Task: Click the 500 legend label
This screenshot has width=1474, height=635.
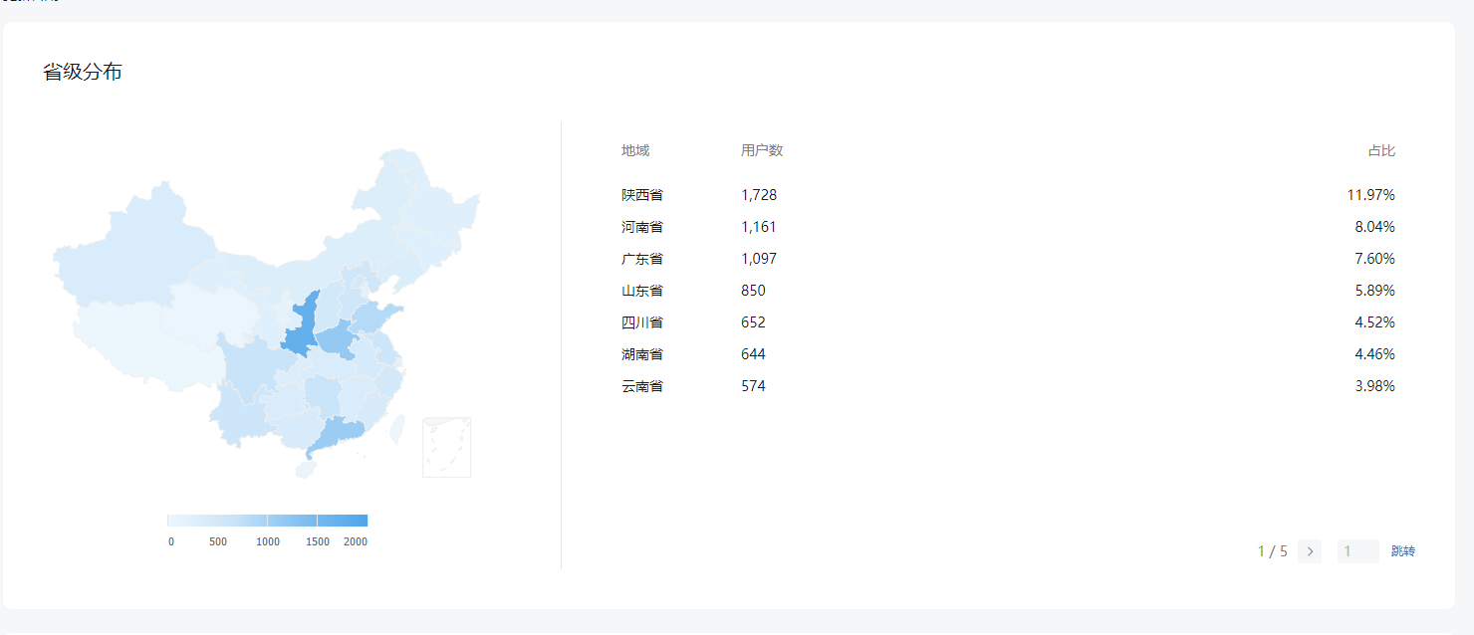Action: click(x=218, y=542)
